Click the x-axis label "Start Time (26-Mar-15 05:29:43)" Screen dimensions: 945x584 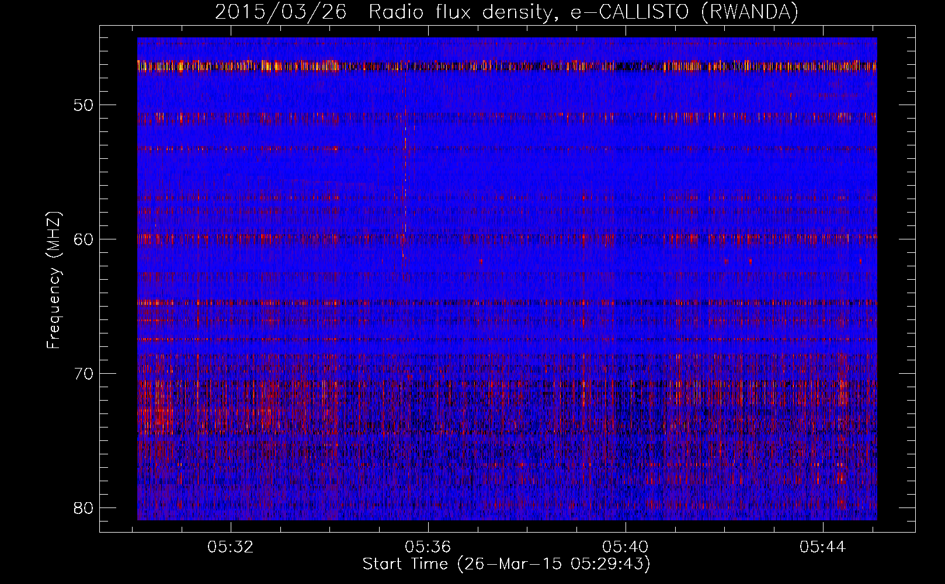[x=506, y=564]
